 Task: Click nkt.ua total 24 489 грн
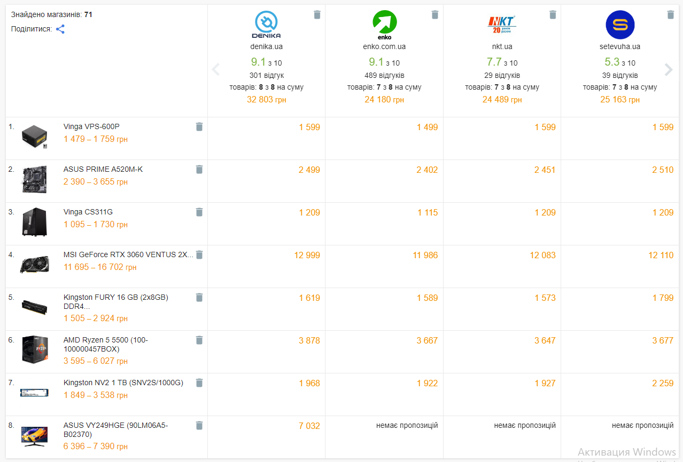[502, 99]
